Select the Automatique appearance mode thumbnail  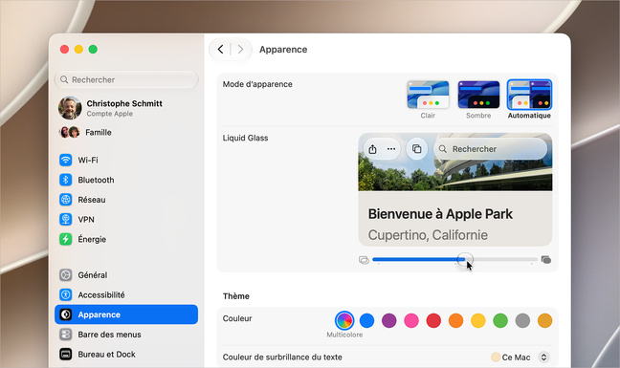[x=529, y=95]
